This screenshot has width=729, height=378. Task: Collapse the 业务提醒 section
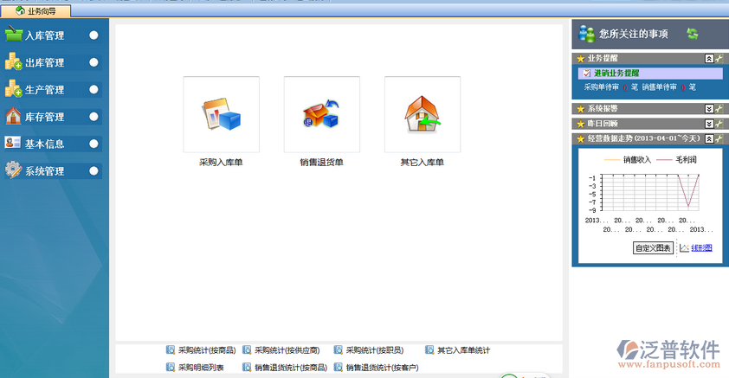709,59
